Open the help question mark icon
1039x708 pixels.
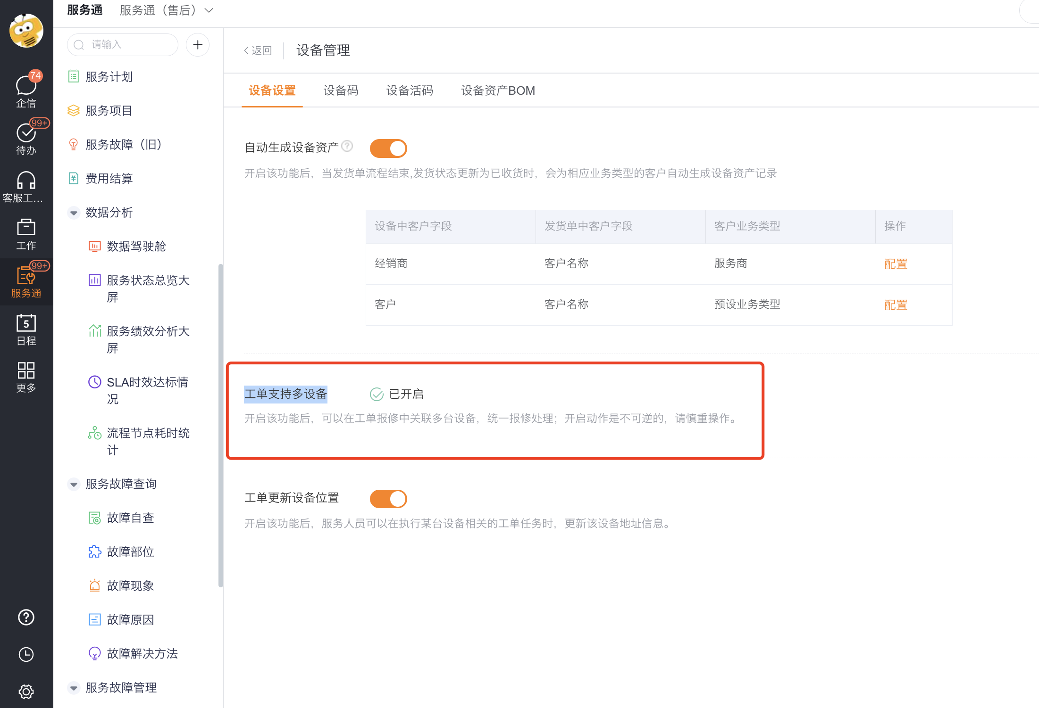(26, 617)
